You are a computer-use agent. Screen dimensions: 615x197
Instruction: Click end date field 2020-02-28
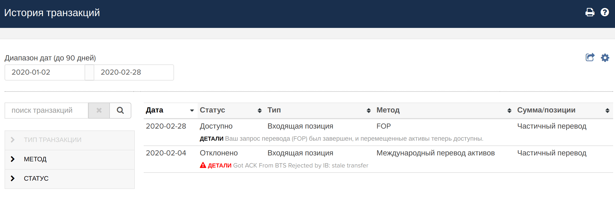coord(134,72)
